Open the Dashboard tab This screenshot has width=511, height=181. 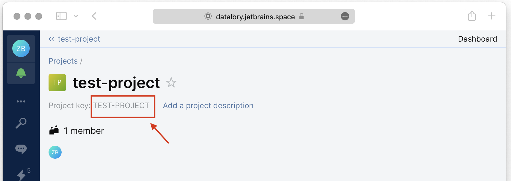[x=477, y=39]
